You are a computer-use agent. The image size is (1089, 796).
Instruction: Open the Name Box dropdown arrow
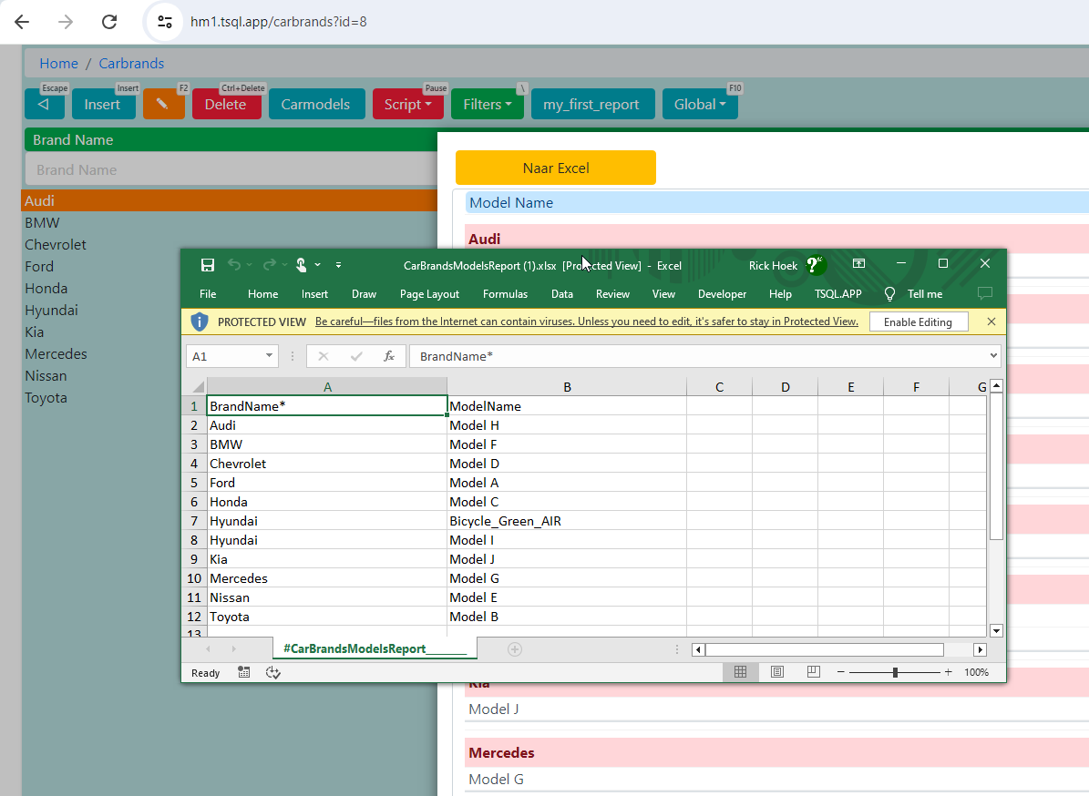coord(269,356)
